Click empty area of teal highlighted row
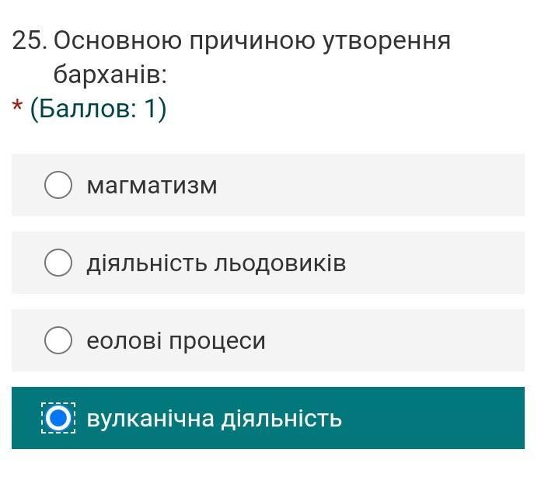 [x=434, y=418]
